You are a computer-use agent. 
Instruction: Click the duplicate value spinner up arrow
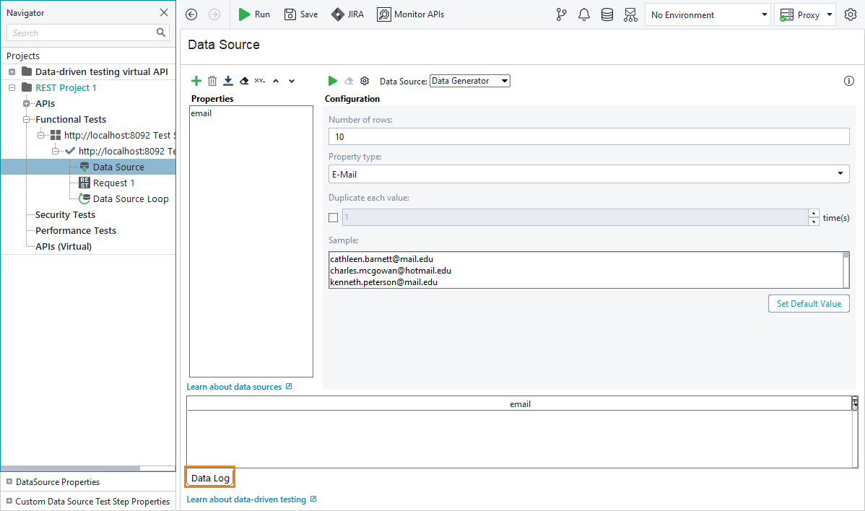814,213
